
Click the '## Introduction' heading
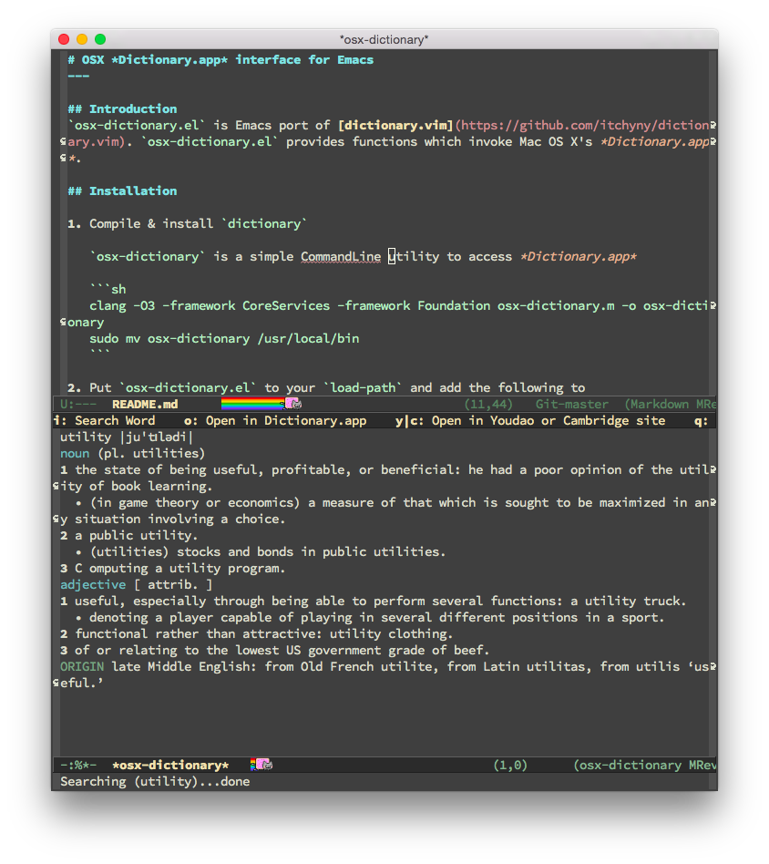pos(122,108)
